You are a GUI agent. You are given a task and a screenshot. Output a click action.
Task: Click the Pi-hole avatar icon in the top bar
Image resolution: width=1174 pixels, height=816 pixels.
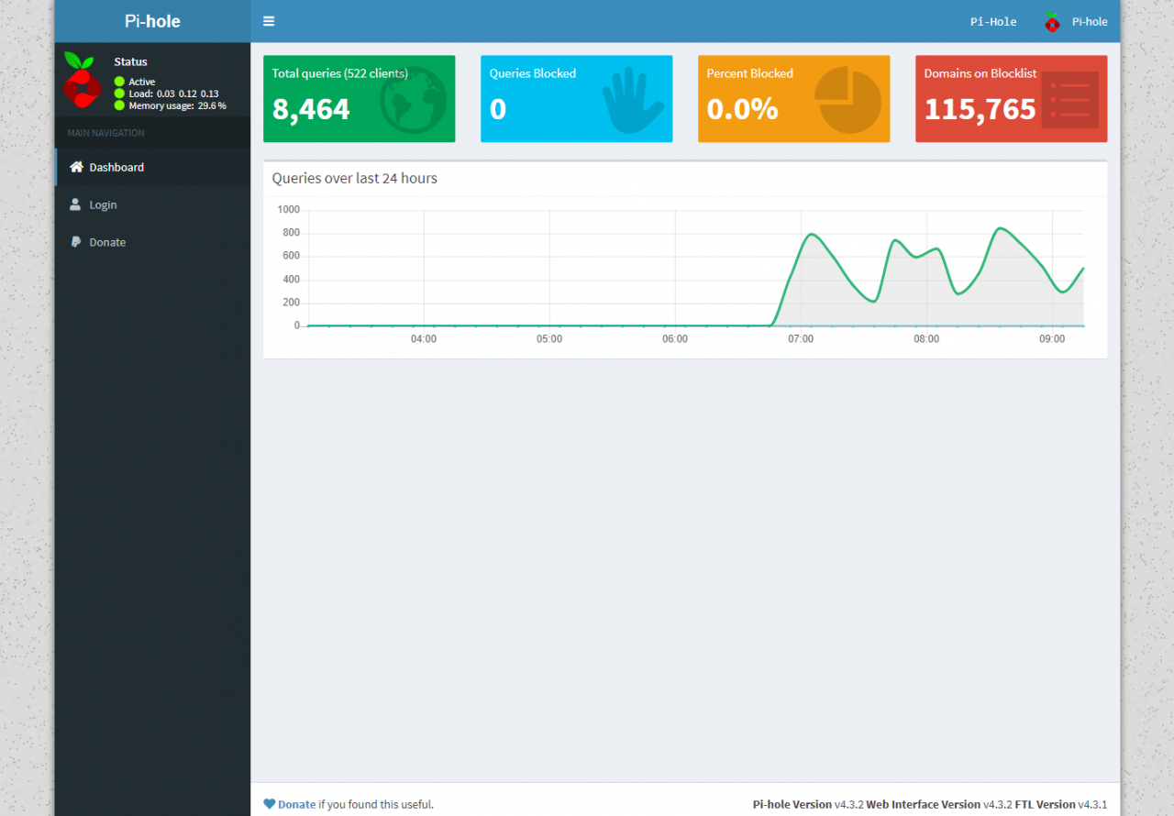click(x=1052, y=22)
